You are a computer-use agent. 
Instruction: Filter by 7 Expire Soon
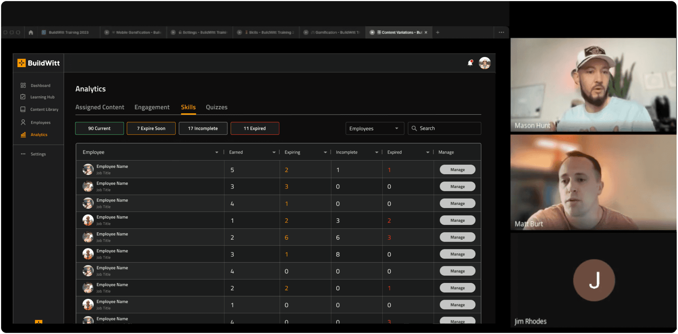coord(151,128)
